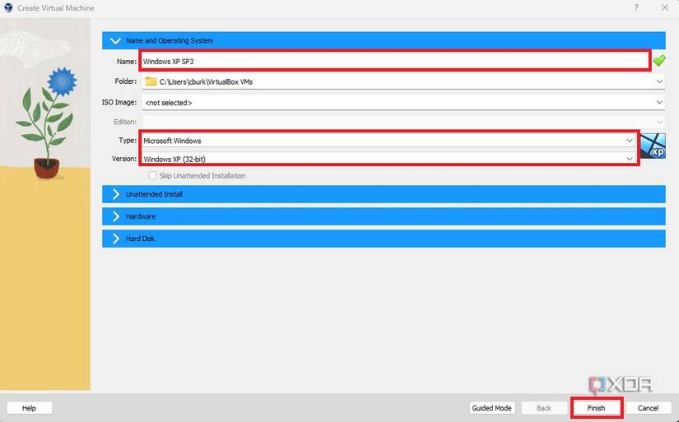Click the Help button
Screen dimensions: 679x422
pos(29,408)
